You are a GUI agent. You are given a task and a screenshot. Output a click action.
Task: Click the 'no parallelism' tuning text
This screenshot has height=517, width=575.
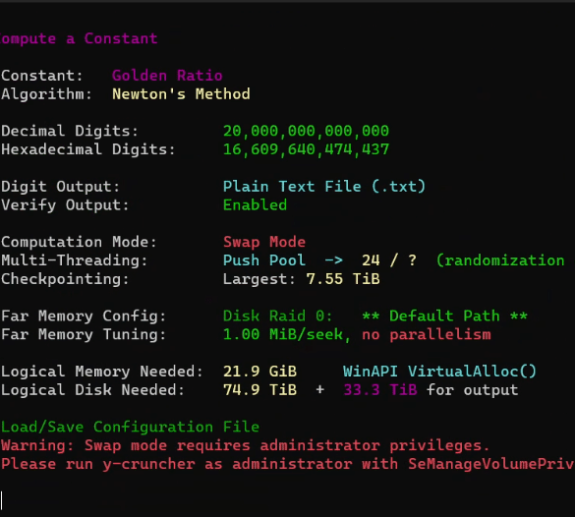pyautogui.click(x=427, y=334)
